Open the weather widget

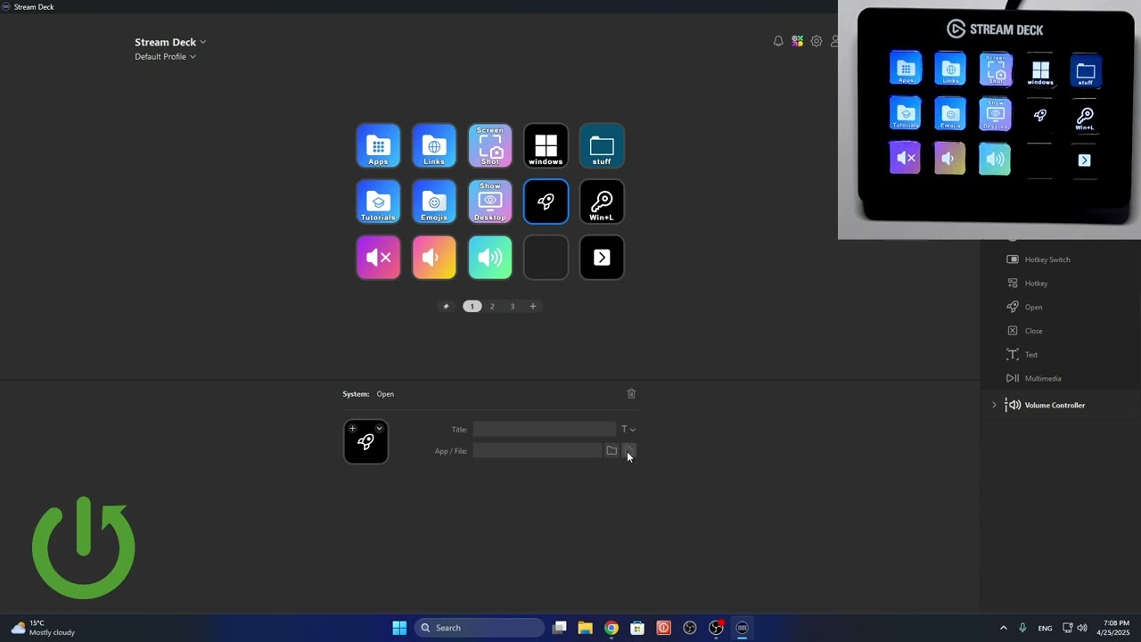(x=43, y=628)
